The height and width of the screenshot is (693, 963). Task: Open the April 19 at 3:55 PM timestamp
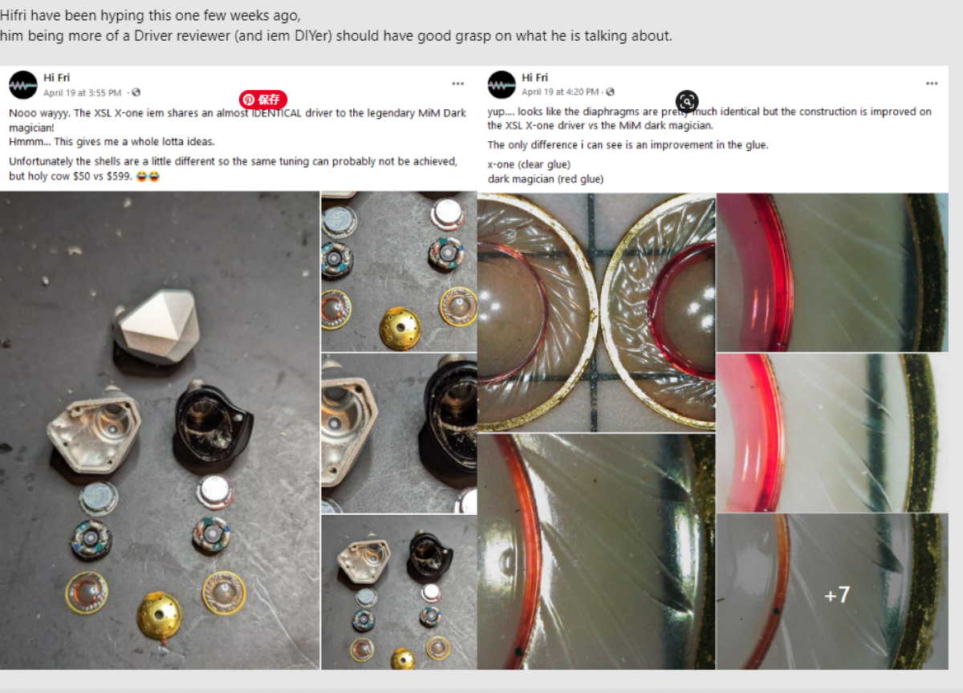click(83, 93)
